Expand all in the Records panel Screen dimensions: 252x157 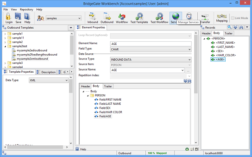tap(235, 27)
